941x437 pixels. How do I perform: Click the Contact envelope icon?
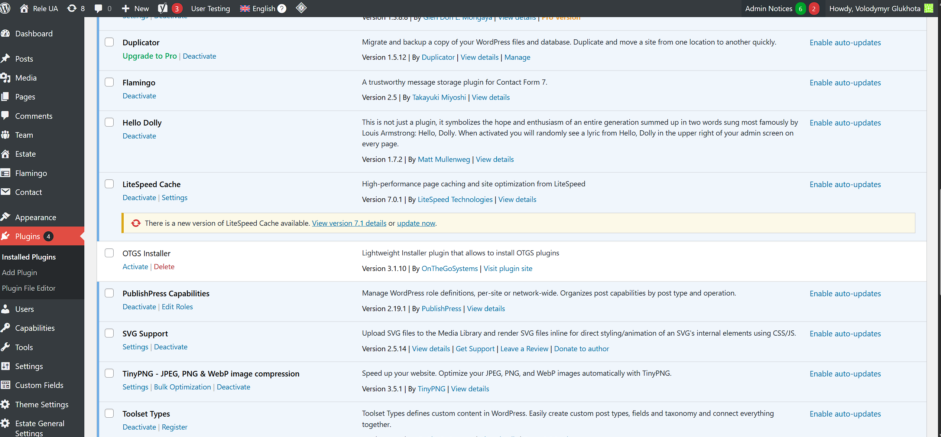click(x=5, y=192)
